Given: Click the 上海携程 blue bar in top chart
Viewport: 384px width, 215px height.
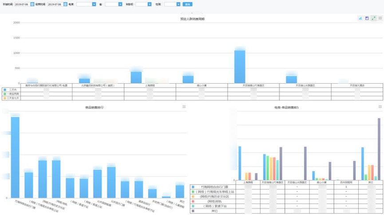Looking at the screenshot, I should pyautogui.click(x=136, y=77).
